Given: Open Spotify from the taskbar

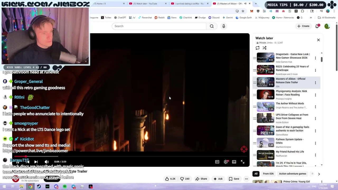Looking at the screenshot, I should pyautogui.click(x=65, y=187).
